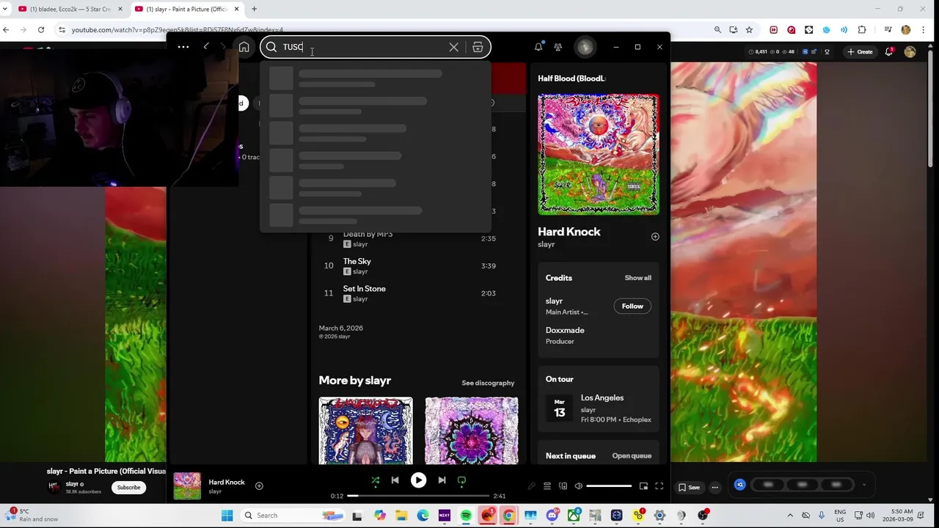939x528 pixels.
Task: Open Los Angeles tour date on Mar 13
Action: pyautogui.click(x=599, y=408)
